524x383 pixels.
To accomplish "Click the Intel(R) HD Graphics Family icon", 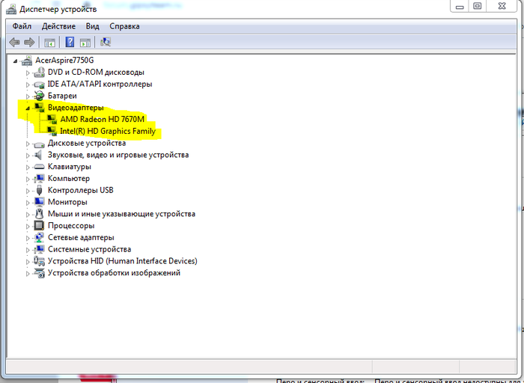I will [x=52, y=131].
